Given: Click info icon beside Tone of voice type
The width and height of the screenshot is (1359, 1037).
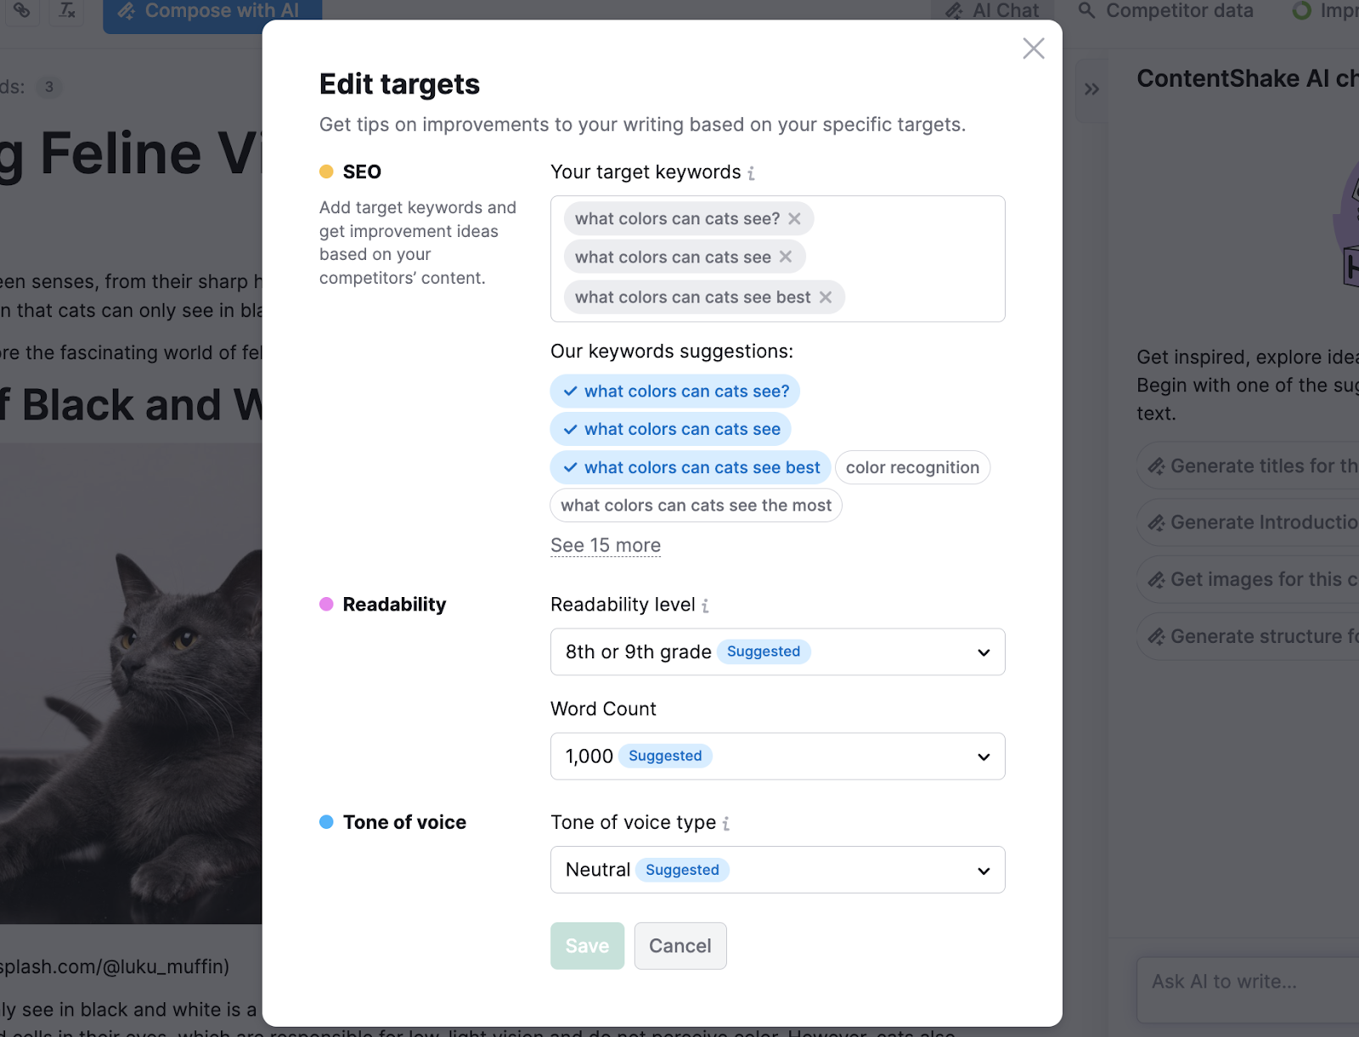Looking at the screenshot, I should pyautogui.click(x=726, y=823).
